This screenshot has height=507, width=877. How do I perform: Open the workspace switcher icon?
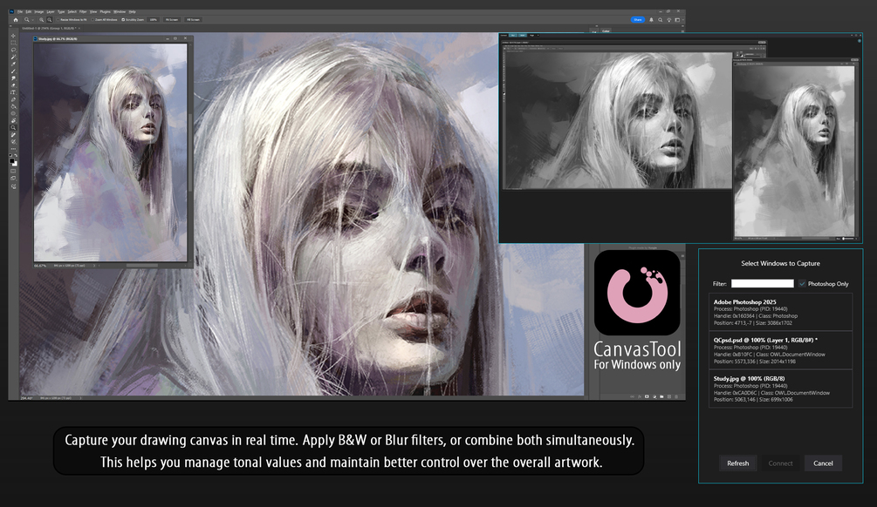(677, 19)
